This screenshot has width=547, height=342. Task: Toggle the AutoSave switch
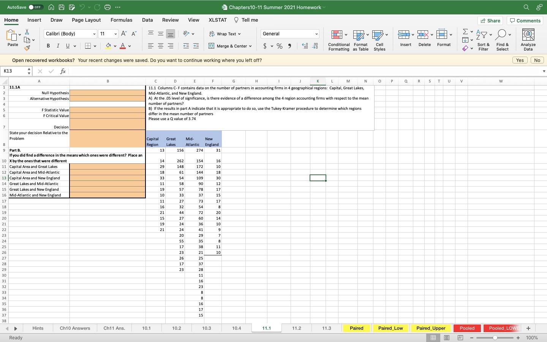(36, 7)
